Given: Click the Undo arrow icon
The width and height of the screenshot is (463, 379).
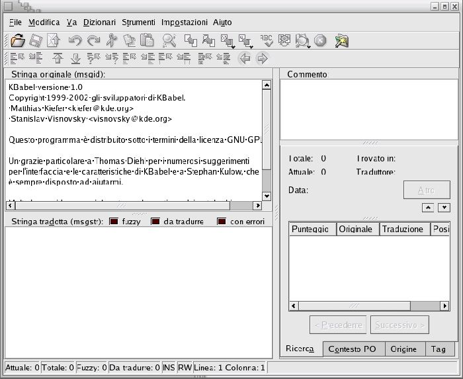Looking at the screenshot, I should pyautogui.click(x=75, y=40).
